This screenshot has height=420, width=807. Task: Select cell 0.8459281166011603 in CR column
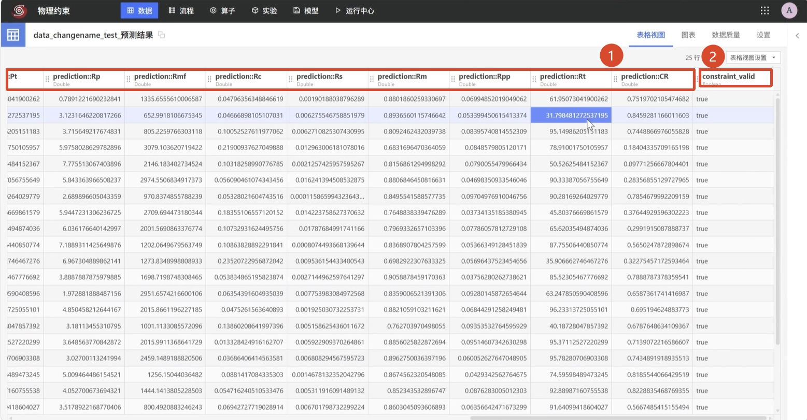click(652, 115)
